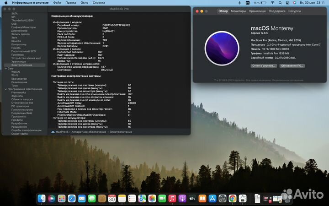Open Launchpad in the Dock
This screenshot has width=329, height=206.
(62, 198)
